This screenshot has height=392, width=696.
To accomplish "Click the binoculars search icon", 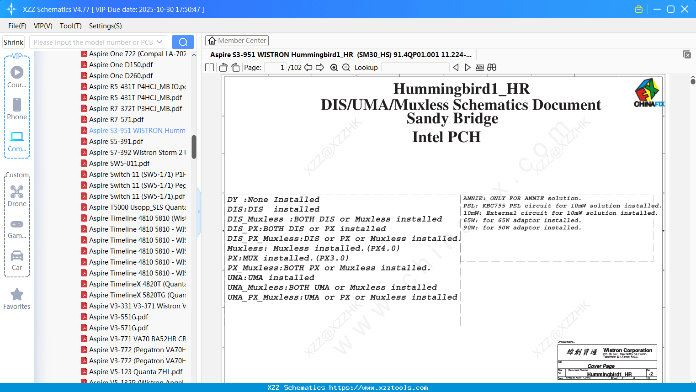I will [x=492, y=67].
